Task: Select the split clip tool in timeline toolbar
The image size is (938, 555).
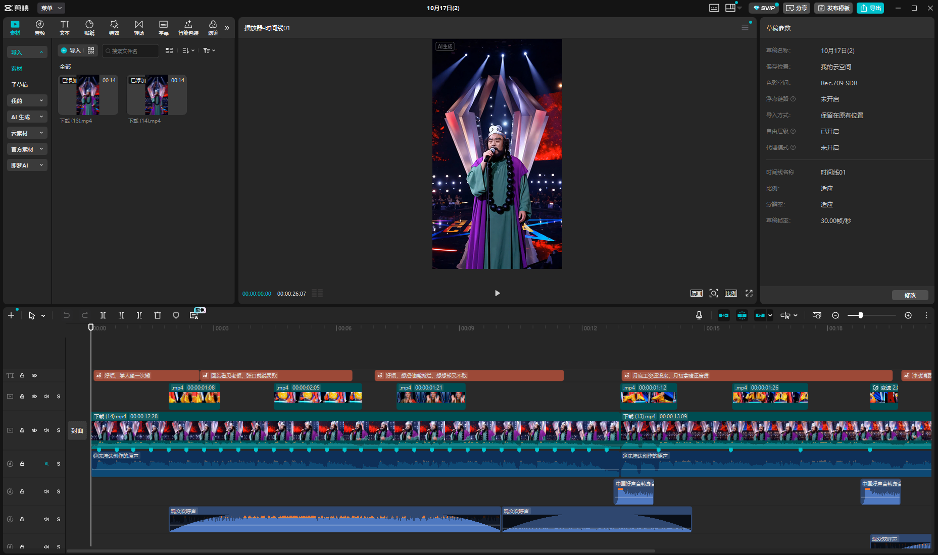Action: tap(103, 315)
